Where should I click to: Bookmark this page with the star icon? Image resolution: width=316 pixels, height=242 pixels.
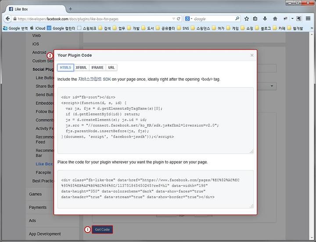pos(247,19)
